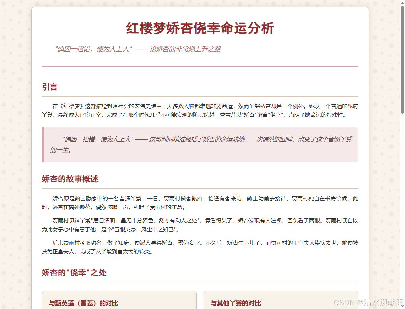Screen dimensions: 405x309
Task: Select the 引言 section heading
Action: click(50, 87)
